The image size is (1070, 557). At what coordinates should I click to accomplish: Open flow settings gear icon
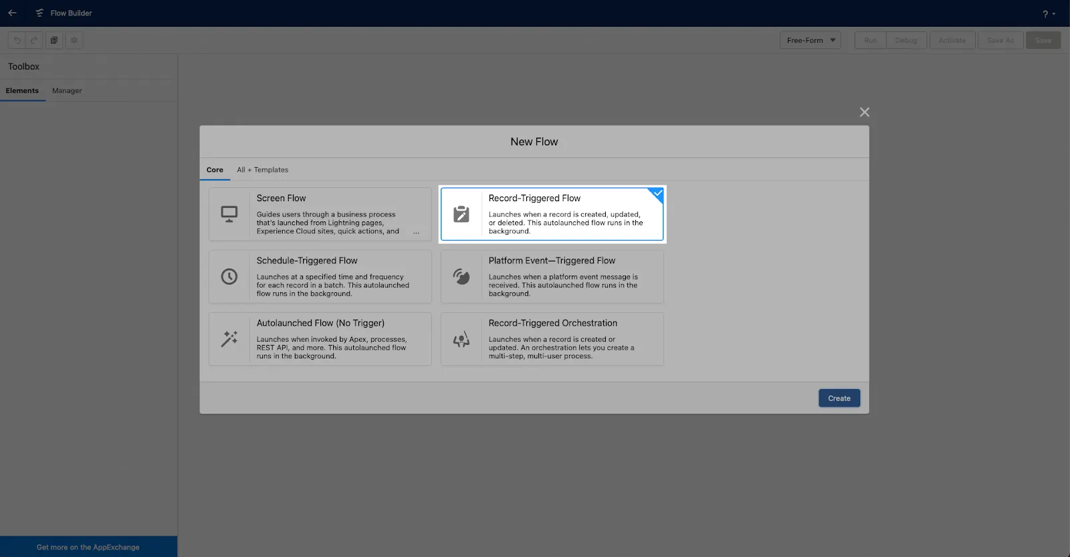(x=74, y=40)
